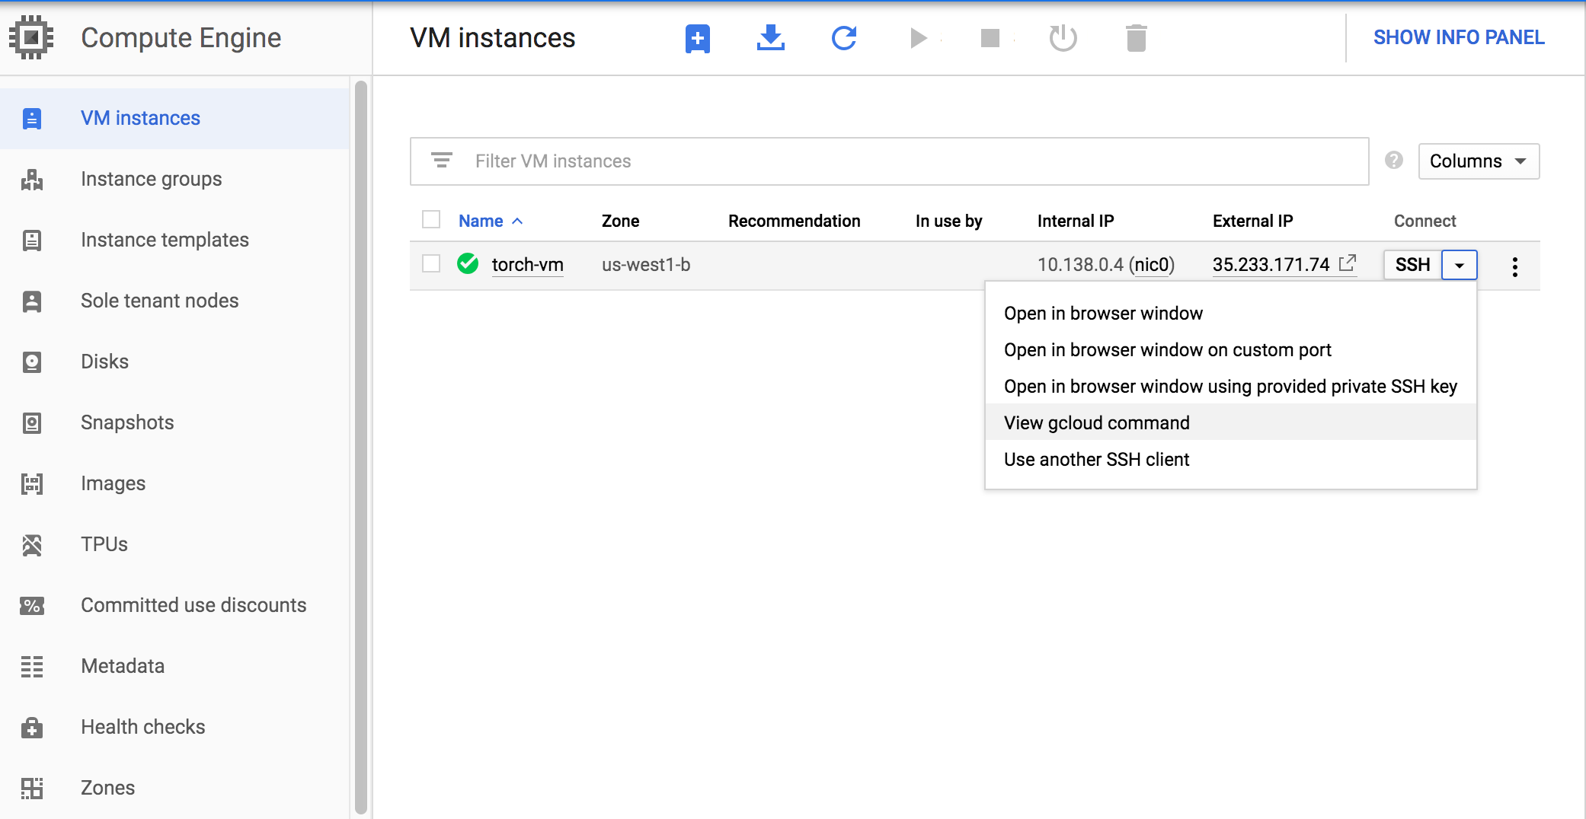Viewport: 1586px width, 819px height.
Task: Click the Import VM download icon
Action: click(x=770, y=37)
